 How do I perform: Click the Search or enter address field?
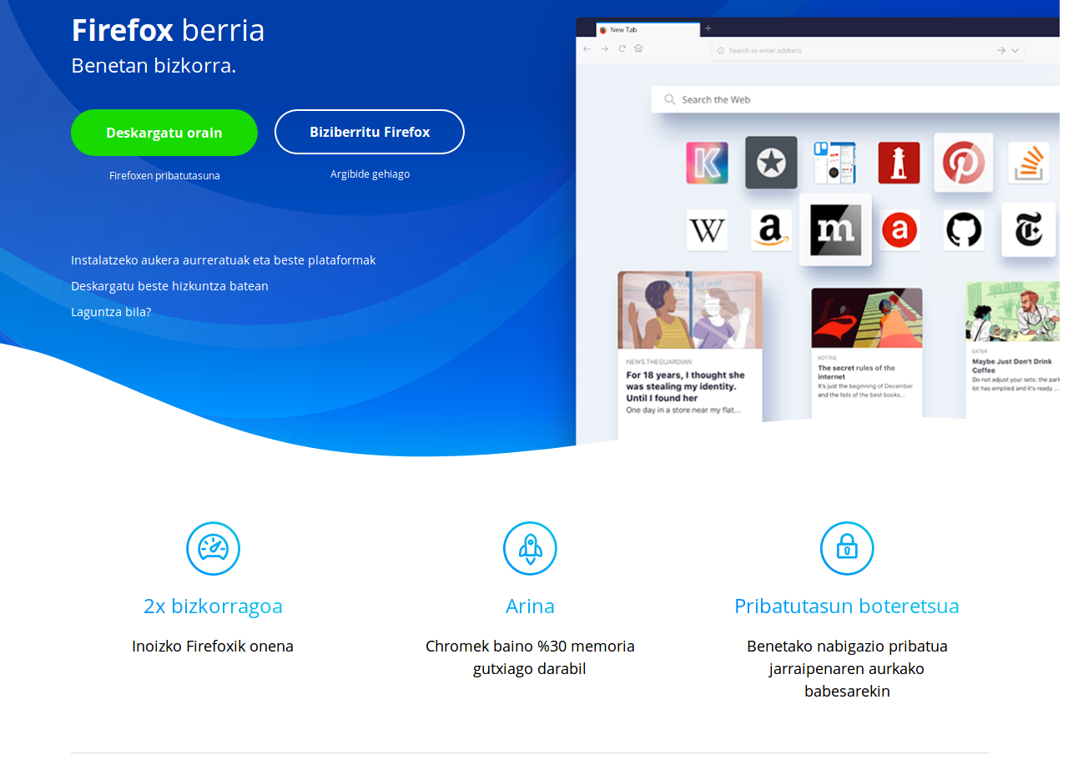(868, 51)
